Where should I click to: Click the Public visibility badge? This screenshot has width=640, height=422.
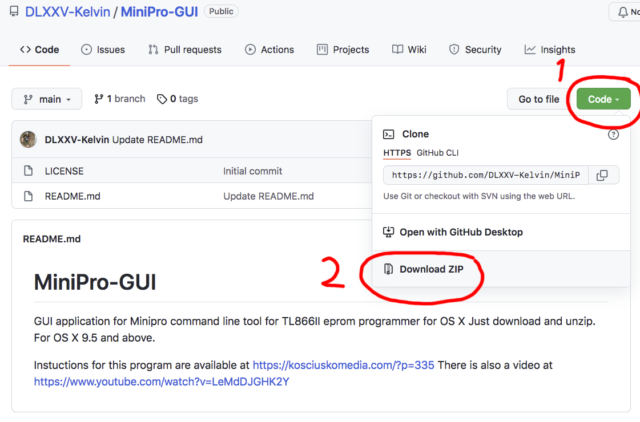(x=221, y=11)
